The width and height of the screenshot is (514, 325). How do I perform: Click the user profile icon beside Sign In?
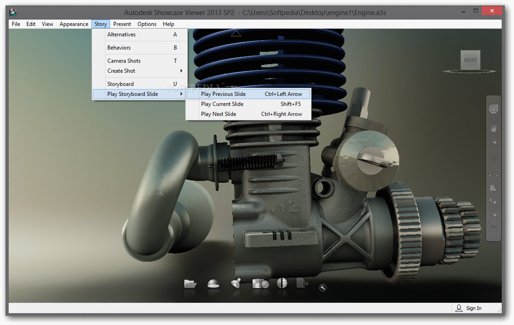coord(459,308)
